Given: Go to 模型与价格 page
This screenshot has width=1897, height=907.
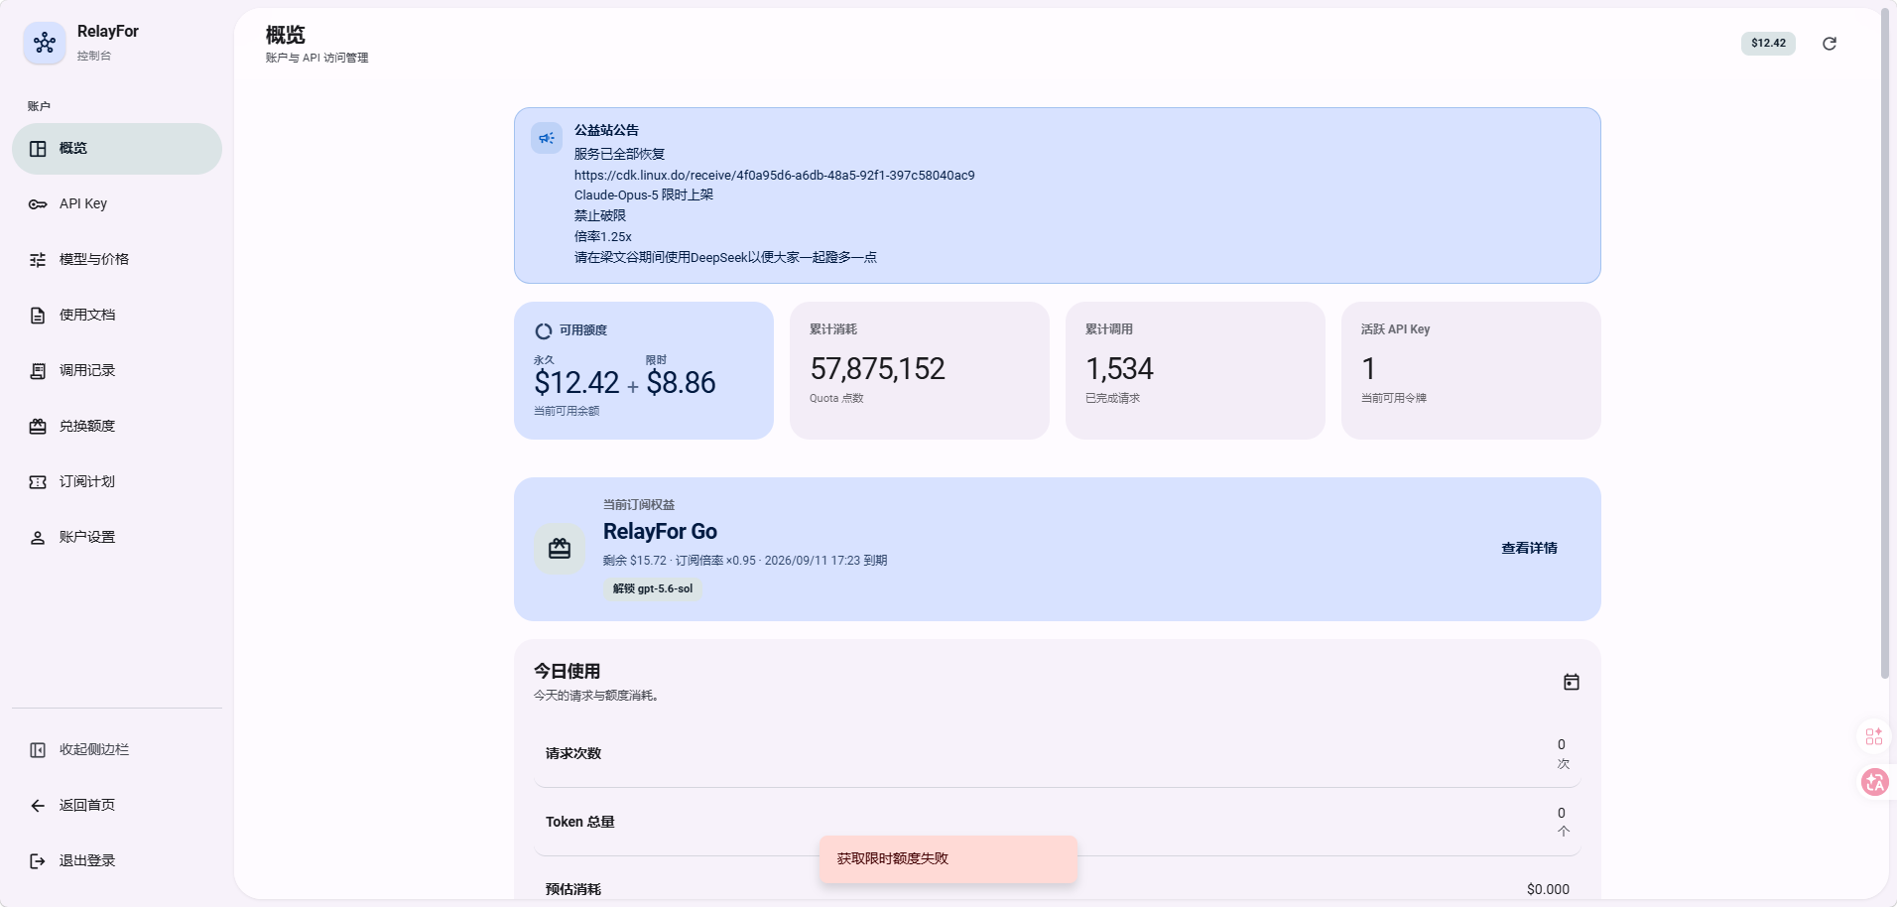Looking at the screenshot, I should pos(117,259).
